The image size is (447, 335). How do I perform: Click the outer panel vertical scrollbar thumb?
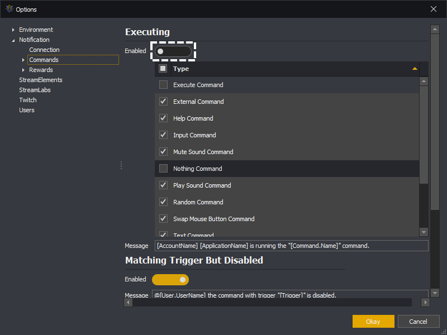tap(435, 122)
